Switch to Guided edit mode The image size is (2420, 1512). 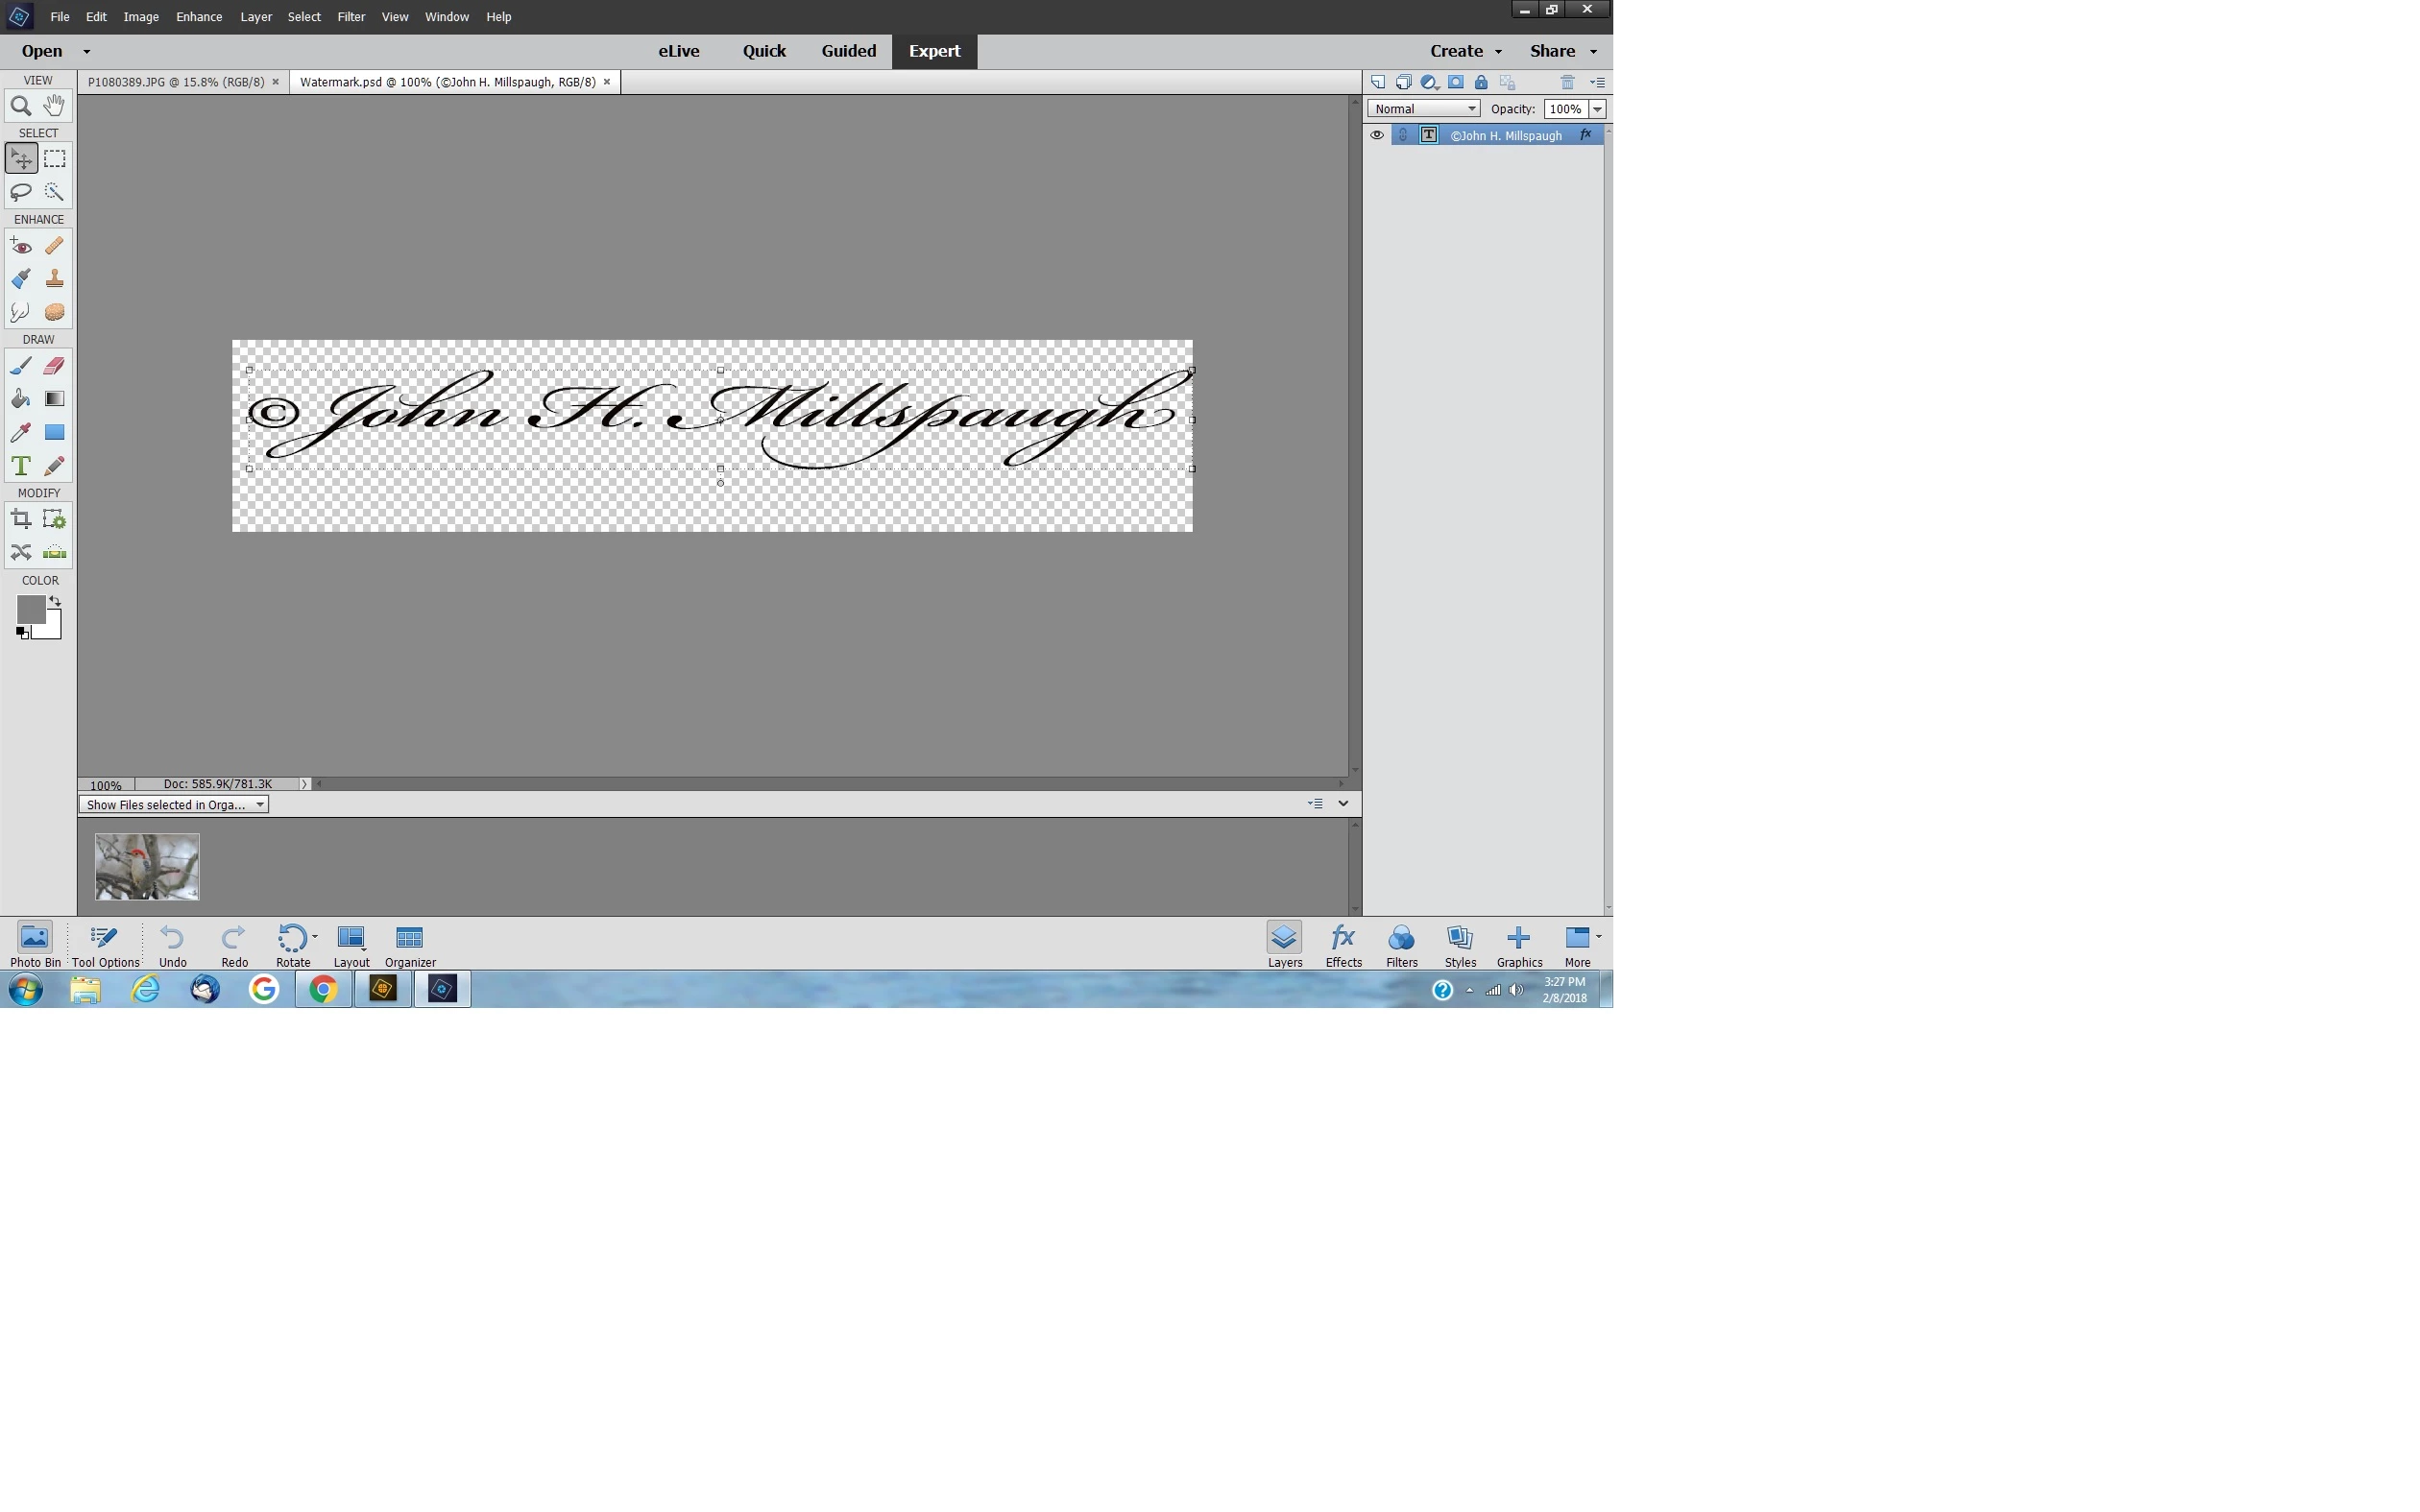click(848, 51)
